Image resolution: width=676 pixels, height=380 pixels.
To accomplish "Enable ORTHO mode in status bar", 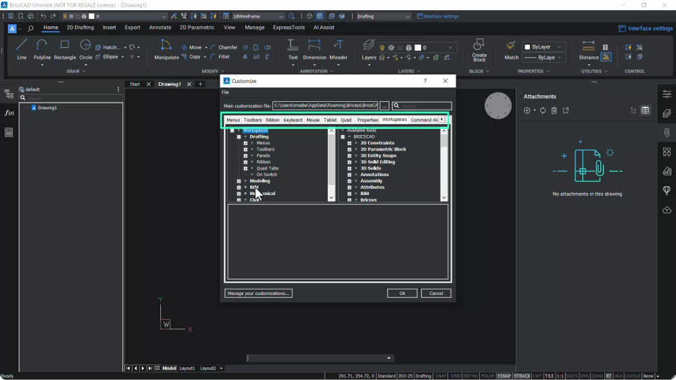I will 471,376.
